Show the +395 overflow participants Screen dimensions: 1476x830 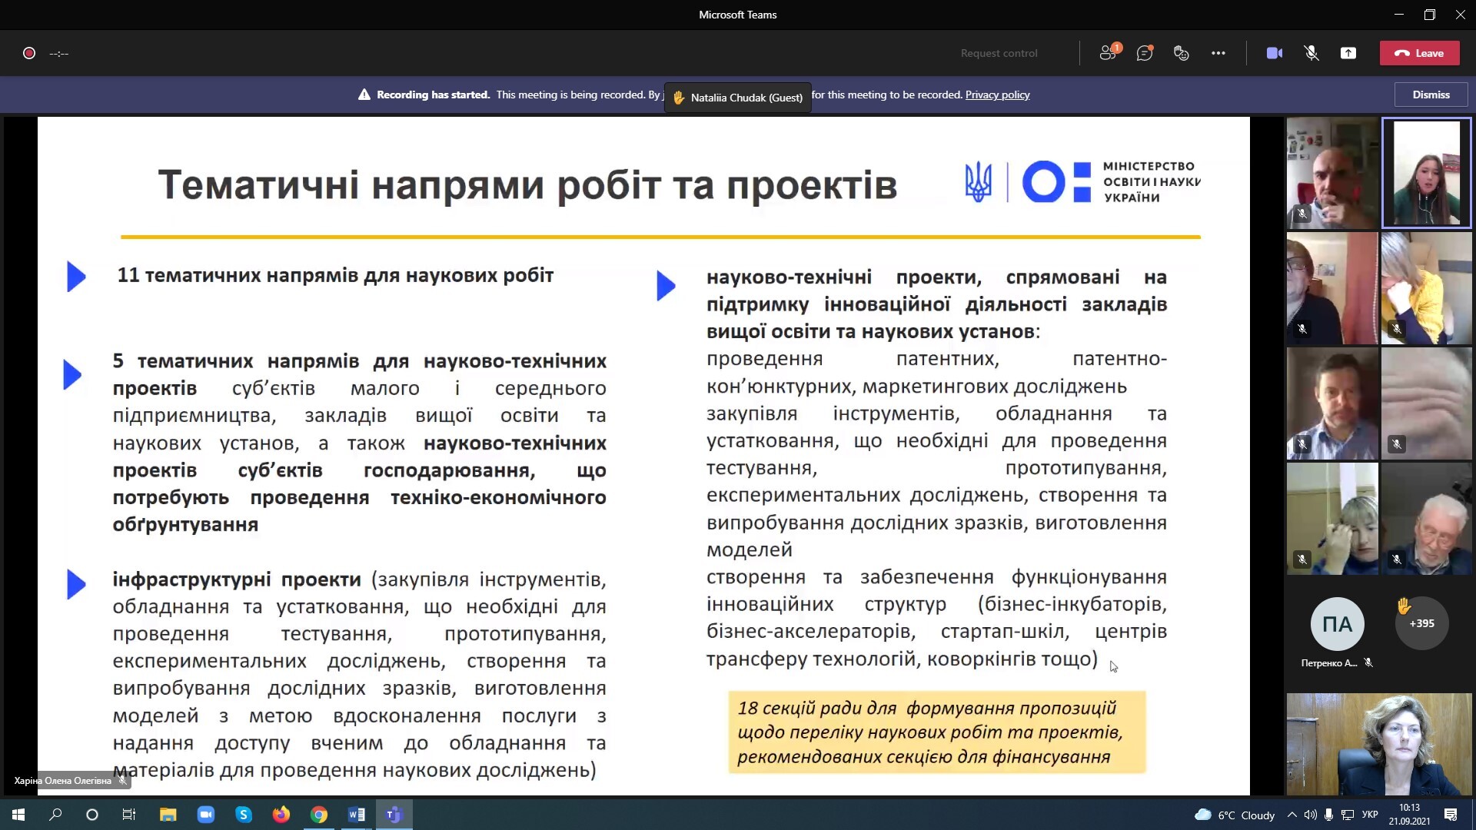pos(1421,623)
